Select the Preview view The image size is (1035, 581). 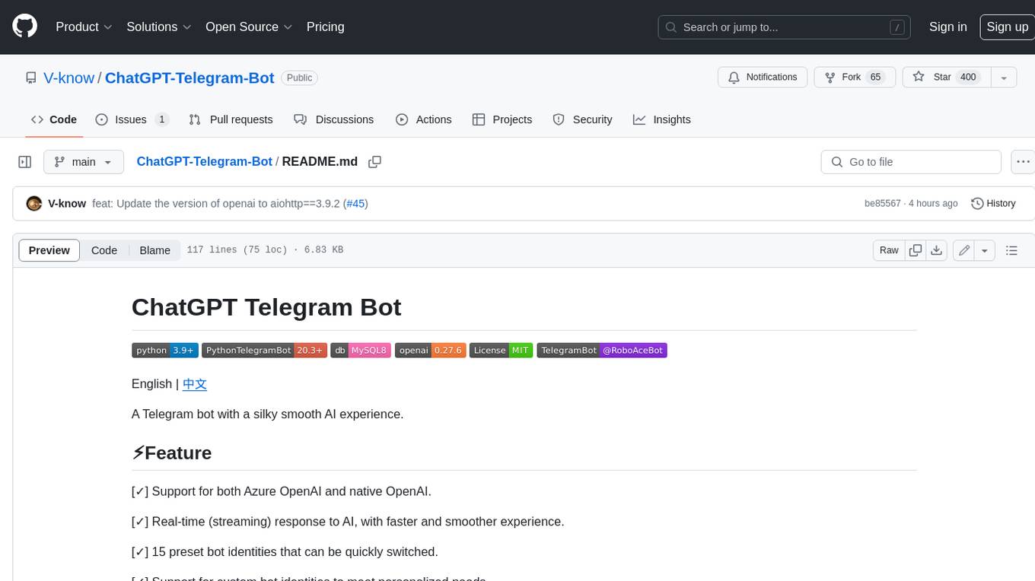tap(49, 250)
